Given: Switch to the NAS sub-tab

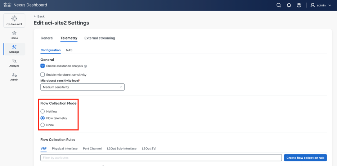Looking at the screenshot, I should tap(69, 50).
